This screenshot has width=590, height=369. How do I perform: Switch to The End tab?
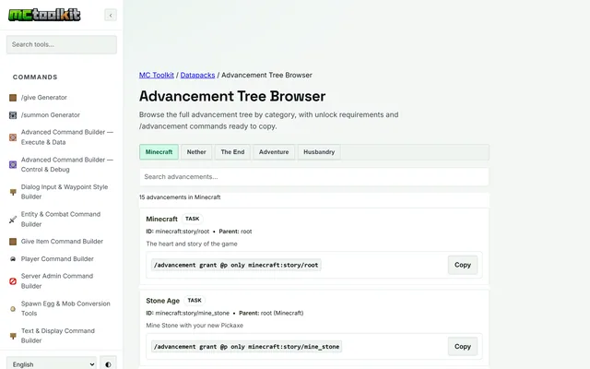point(232,152)
